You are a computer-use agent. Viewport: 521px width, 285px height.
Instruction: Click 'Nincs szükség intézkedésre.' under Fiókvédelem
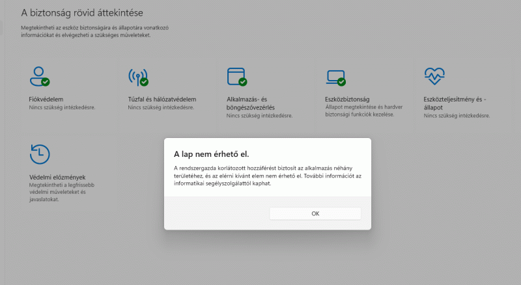click(62, 107)
